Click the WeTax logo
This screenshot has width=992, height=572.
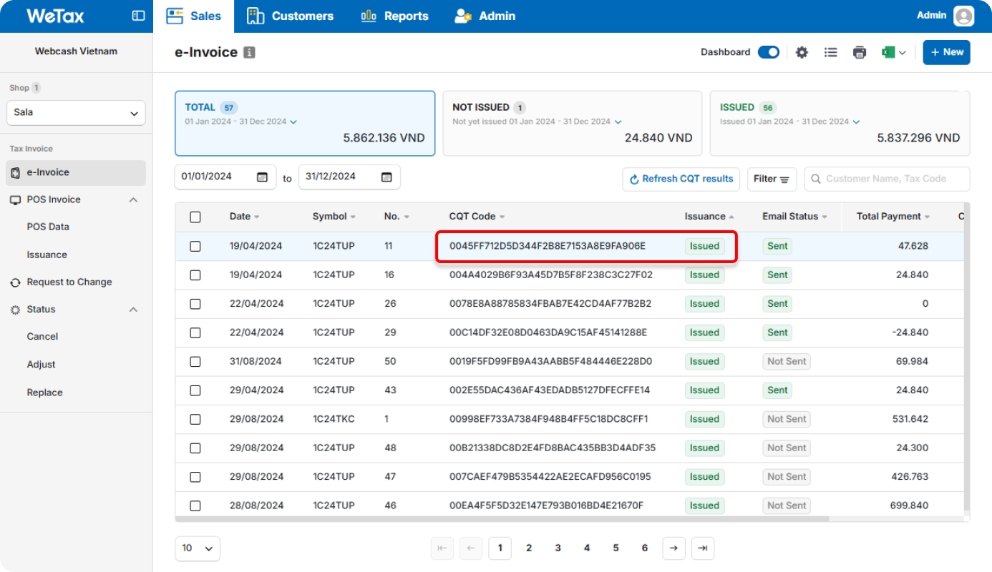tap(55, 16)
